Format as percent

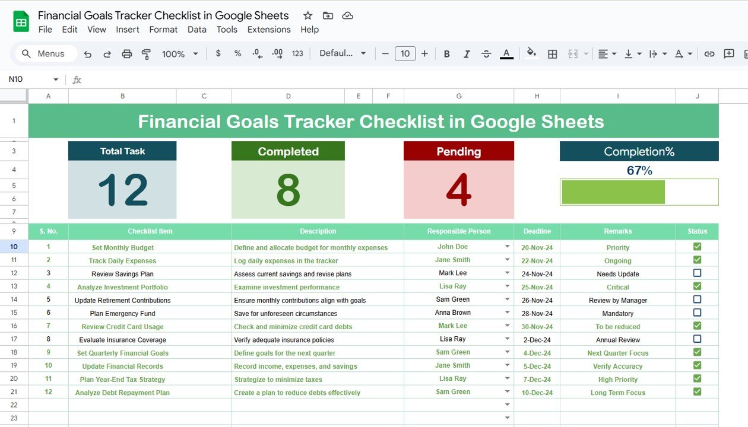237,53
